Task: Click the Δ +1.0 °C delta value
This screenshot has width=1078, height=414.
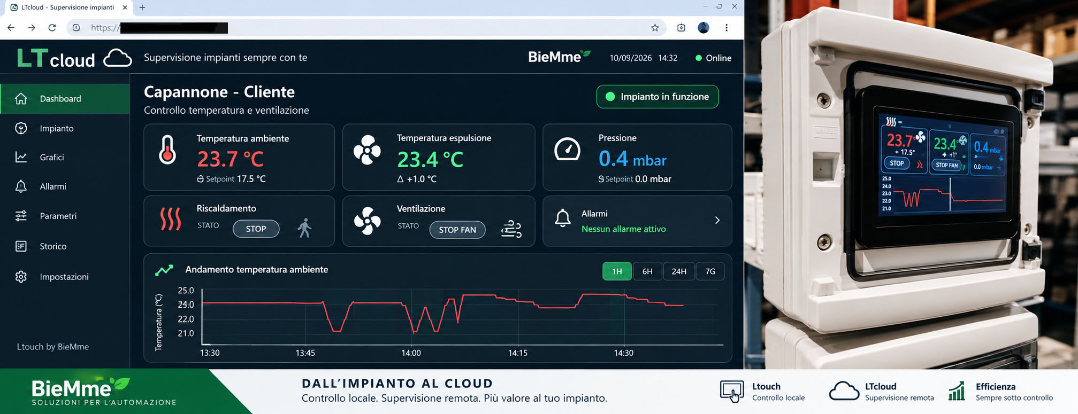Action: pos(417,179)
